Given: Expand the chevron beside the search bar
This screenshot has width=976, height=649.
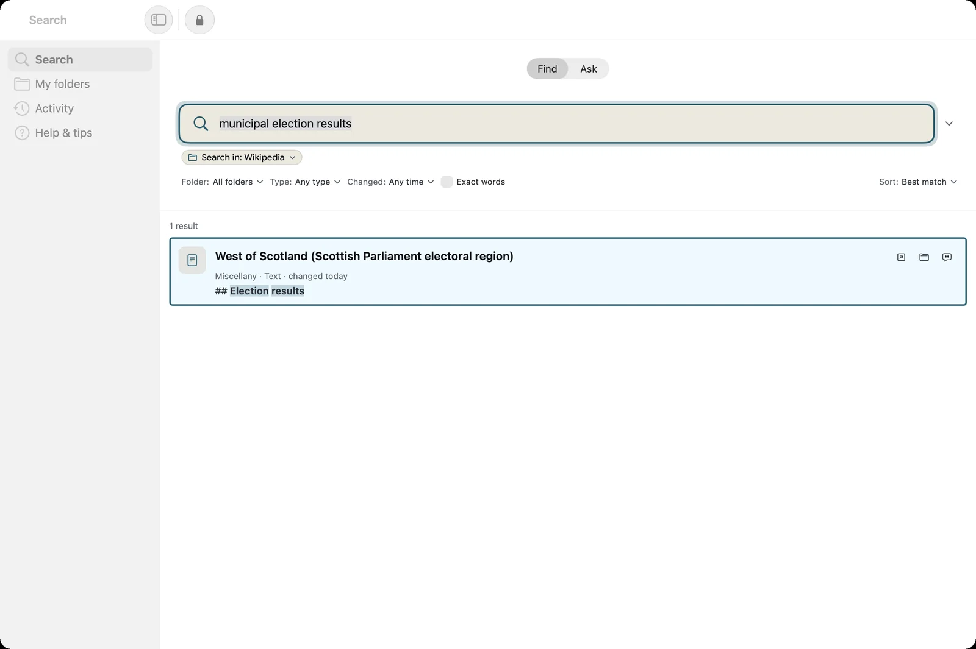Looking at the screenshot, I should [949, 124].
